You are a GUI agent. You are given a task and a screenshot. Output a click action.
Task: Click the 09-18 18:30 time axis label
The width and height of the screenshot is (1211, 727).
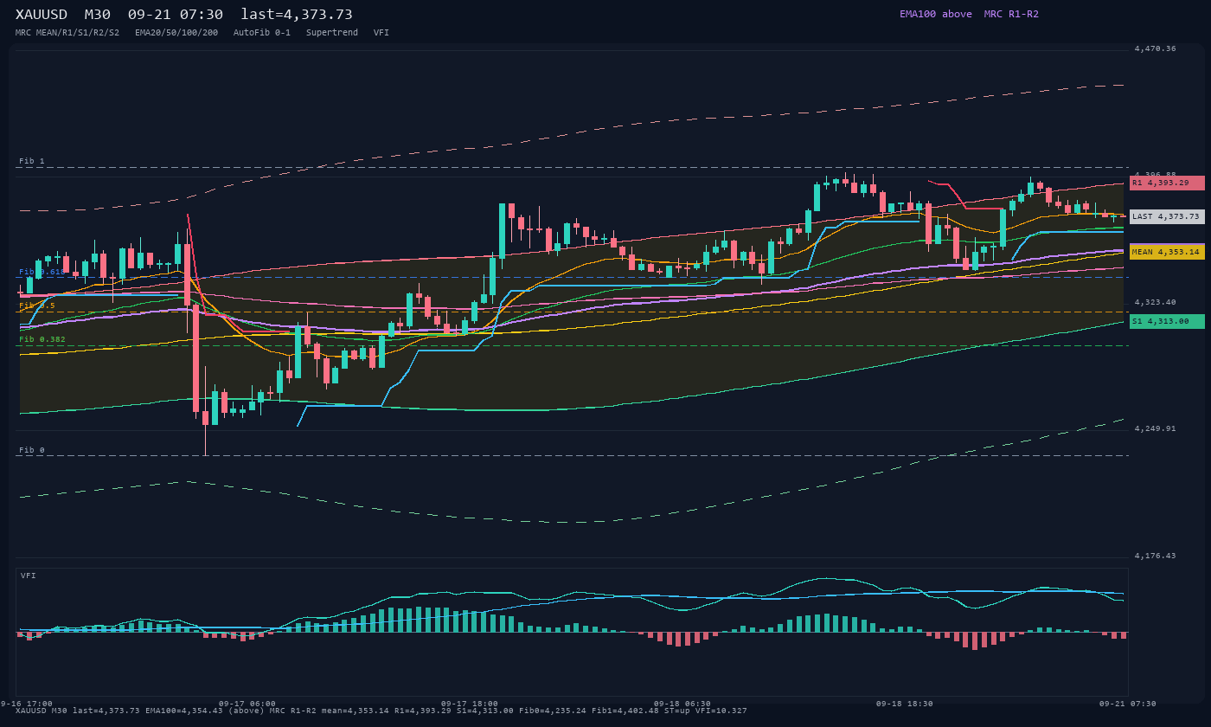coord(905,704)
